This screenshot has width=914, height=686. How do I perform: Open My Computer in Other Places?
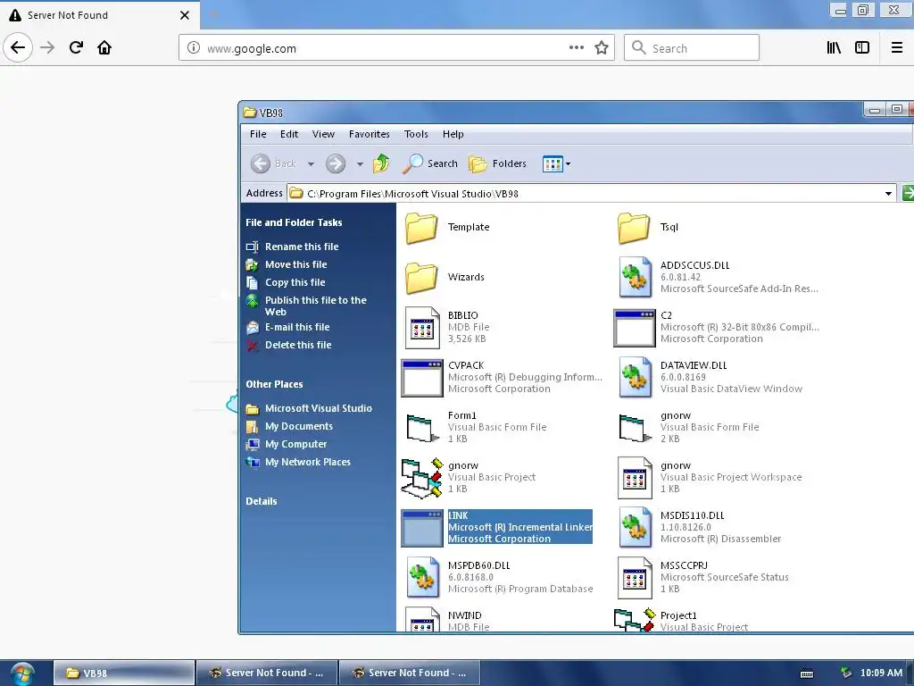[295, 445]
